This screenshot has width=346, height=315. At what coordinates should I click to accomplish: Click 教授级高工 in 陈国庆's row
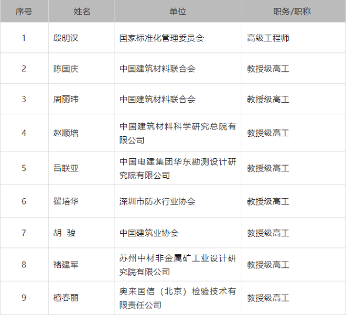click(x=268, y=69)
